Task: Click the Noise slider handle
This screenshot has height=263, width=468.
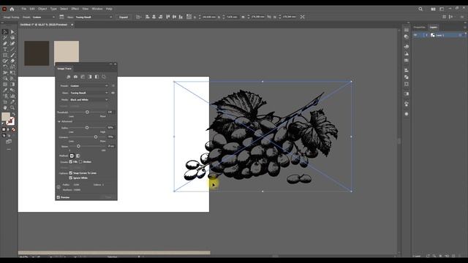Action: point(78,146)
